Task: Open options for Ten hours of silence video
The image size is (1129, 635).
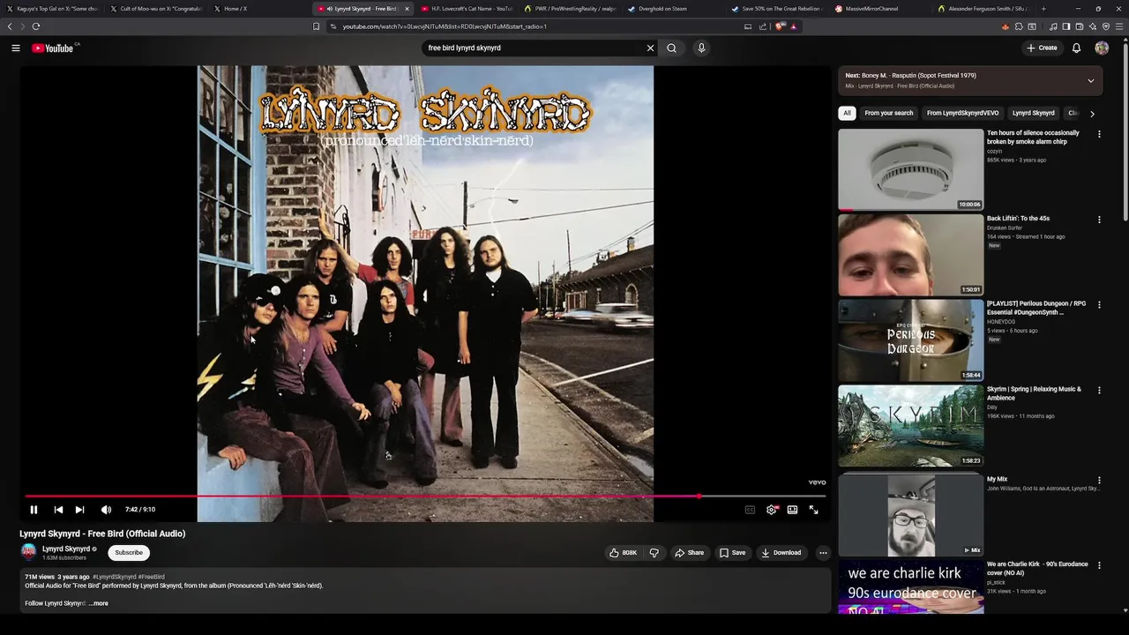Action: tap(1099, 134)
